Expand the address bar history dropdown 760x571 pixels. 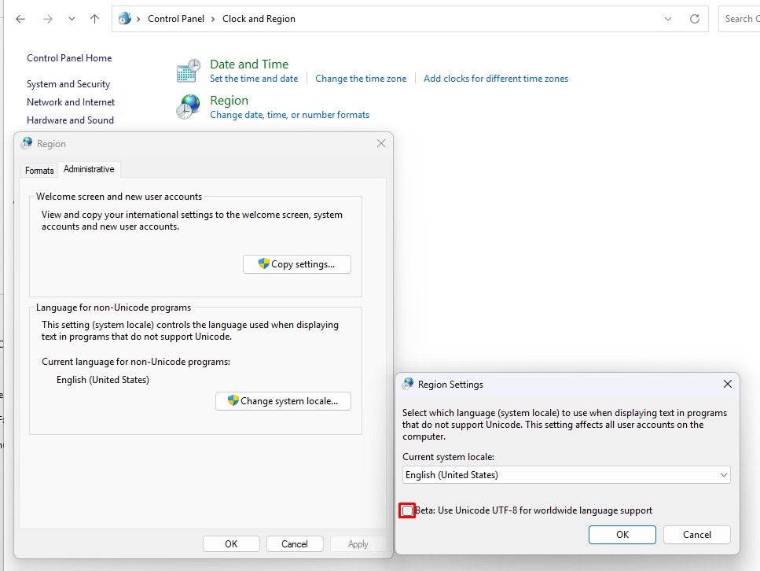click(x=668, y=19)
